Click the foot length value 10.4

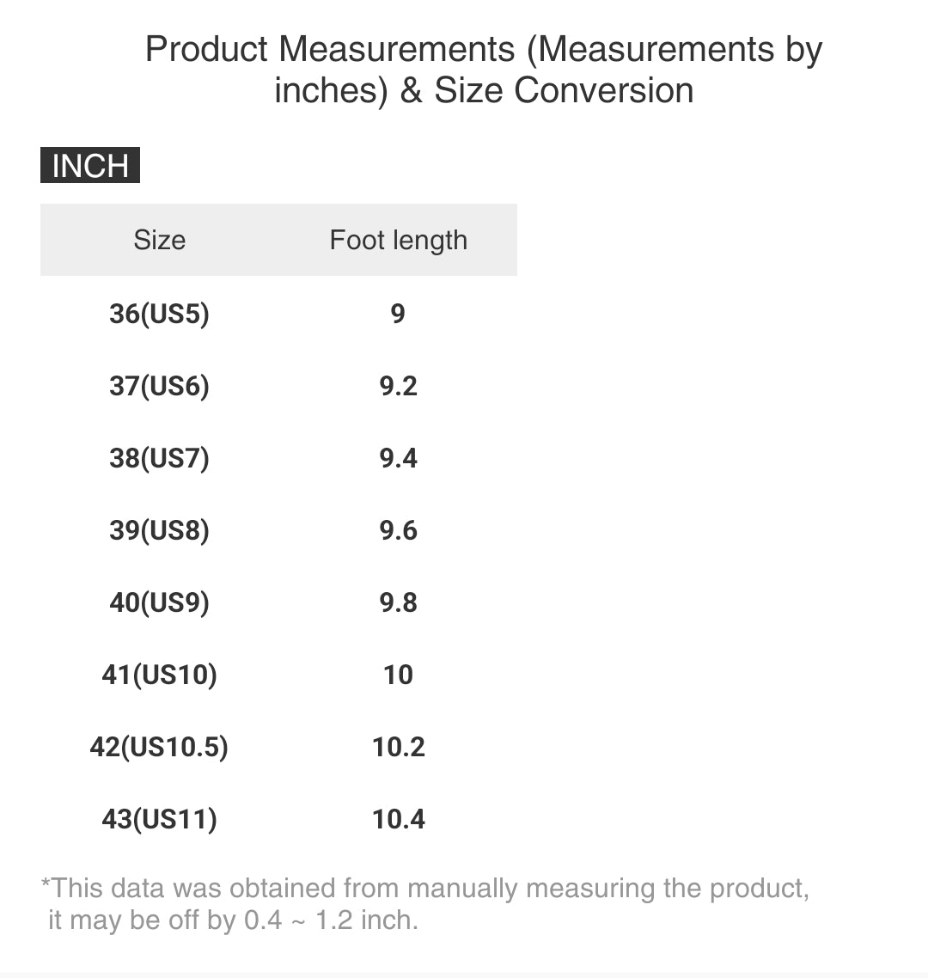click(398, 819)
